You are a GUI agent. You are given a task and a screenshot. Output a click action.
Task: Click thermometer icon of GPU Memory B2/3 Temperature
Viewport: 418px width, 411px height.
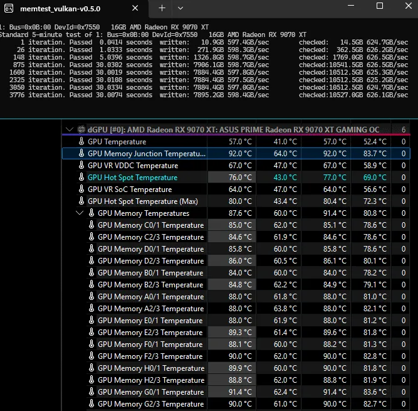91,284
